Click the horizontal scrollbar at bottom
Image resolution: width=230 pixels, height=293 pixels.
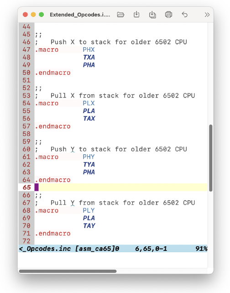tap(68, 271)
